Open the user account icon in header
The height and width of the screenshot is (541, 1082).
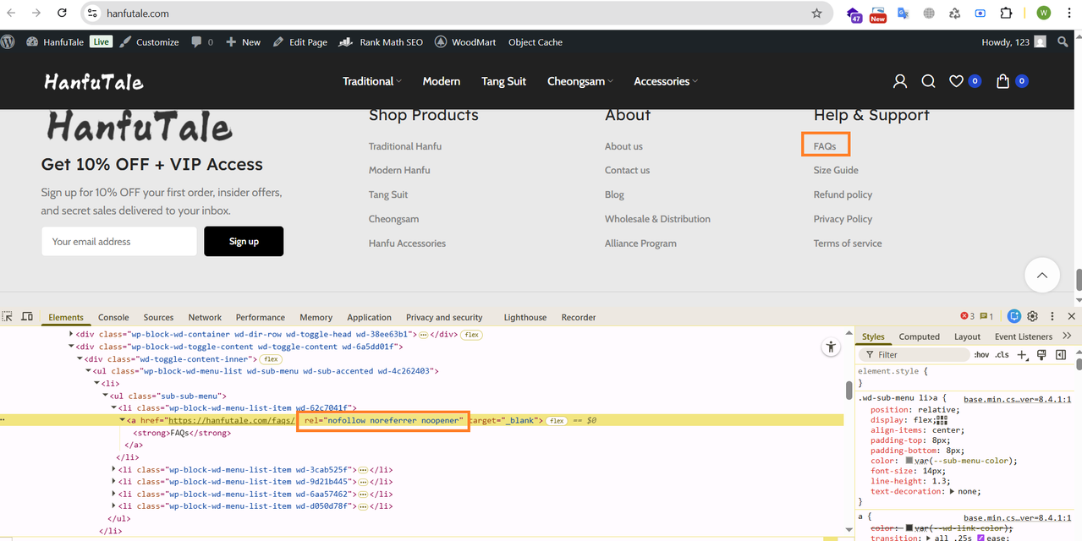click(900, 81)
